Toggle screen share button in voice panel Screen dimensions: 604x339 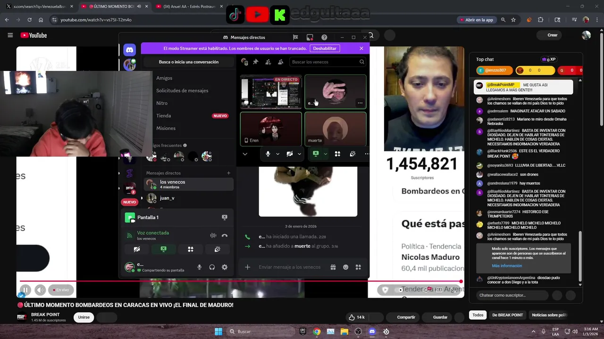point(163,249)
